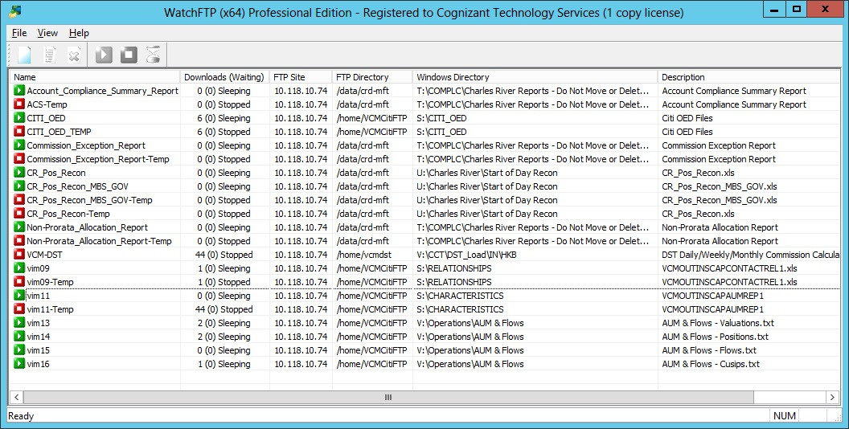849x429 pixels.
Task: Click red icon of Non-Prorata_Allocation_Report-Temp
Action: [x=19, y=241]
